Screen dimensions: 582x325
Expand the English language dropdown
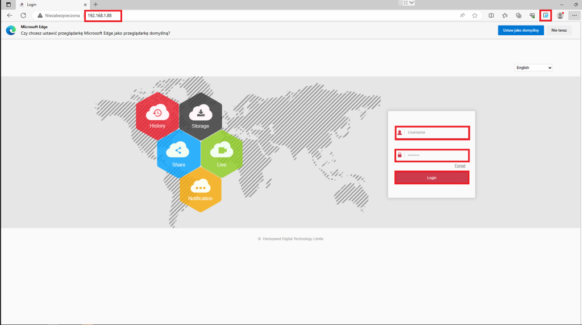click(x=533, y=67)
